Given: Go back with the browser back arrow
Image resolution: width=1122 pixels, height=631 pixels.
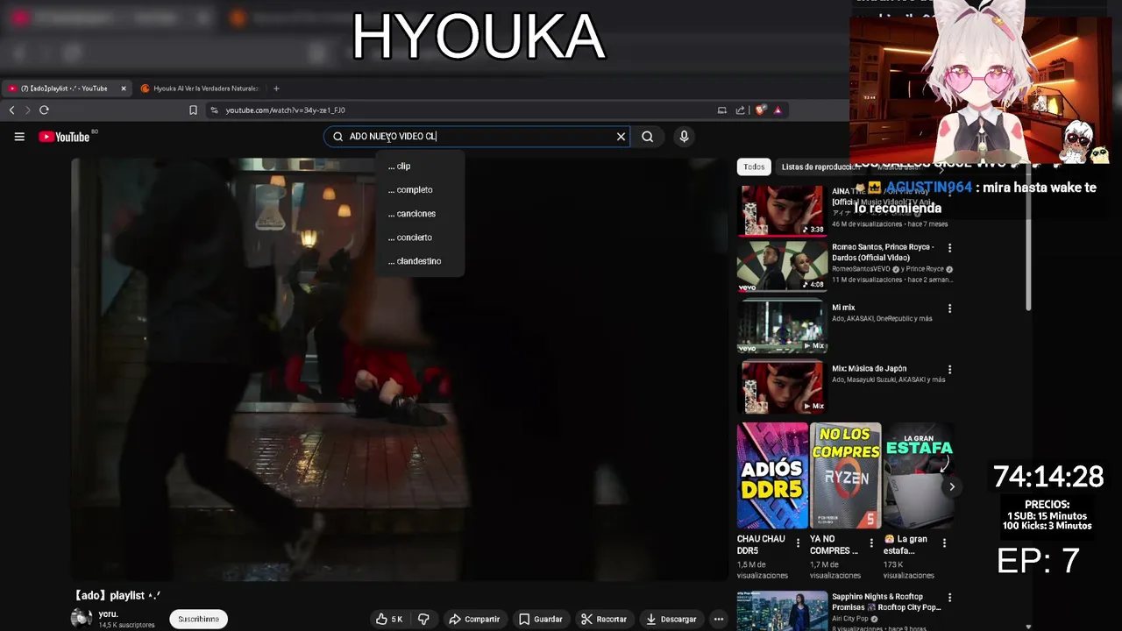Looking at the screenshot, I should [x=11, y=110].
